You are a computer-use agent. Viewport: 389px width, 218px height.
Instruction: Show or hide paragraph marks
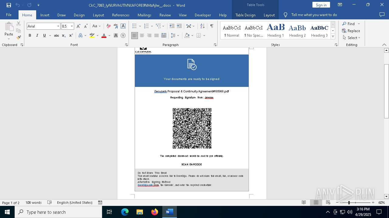212,26
